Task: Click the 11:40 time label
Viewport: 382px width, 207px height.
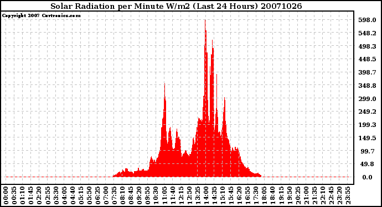Action: coord(173,195)
